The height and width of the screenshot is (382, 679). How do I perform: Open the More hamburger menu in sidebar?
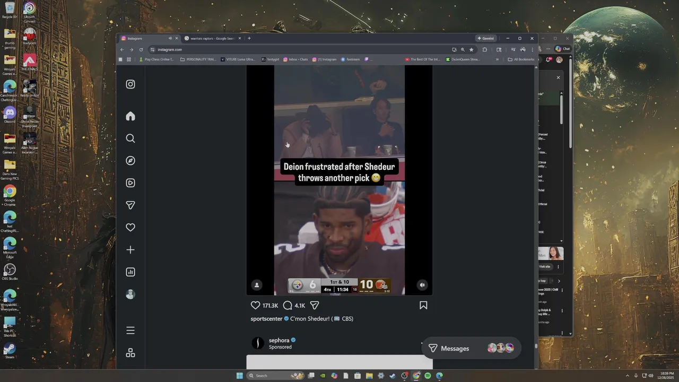(x=130, y=331)
